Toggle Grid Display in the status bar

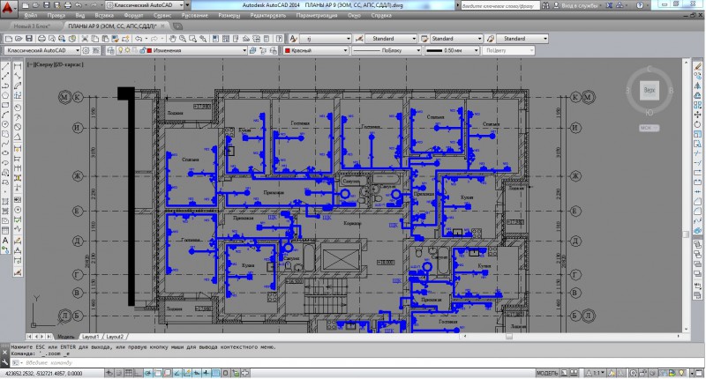(128, 373)
